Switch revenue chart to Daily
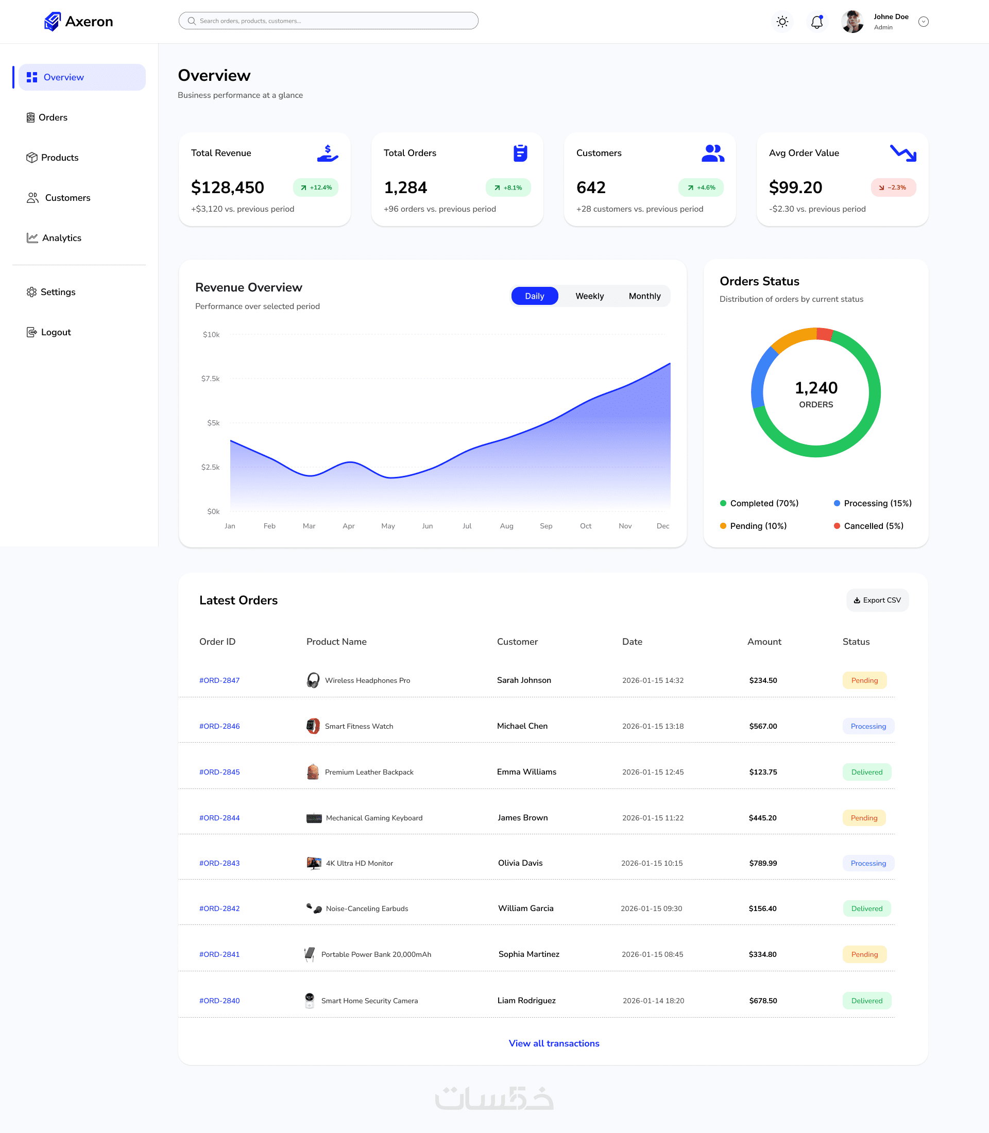989x1133 pixels. click(x=534, y=296)
